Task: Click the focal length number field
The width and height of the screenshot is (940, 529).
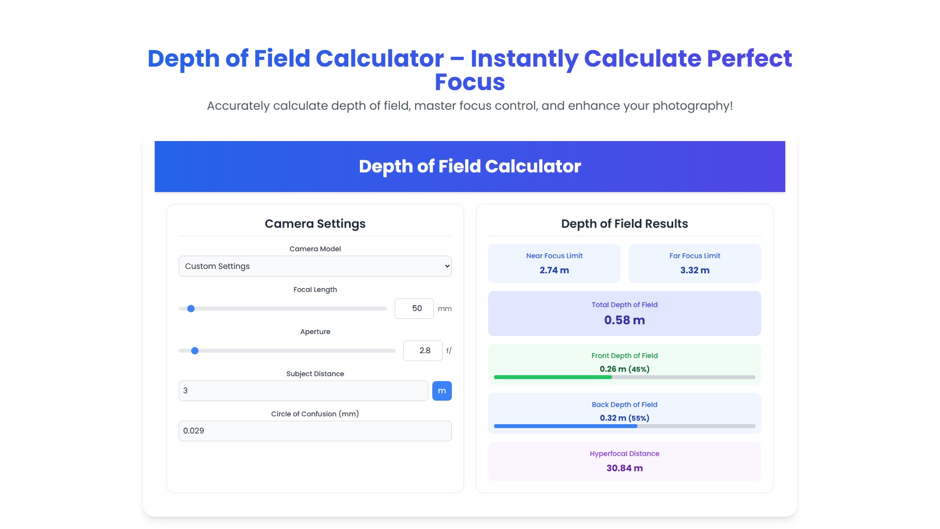Action: [414, 309]
